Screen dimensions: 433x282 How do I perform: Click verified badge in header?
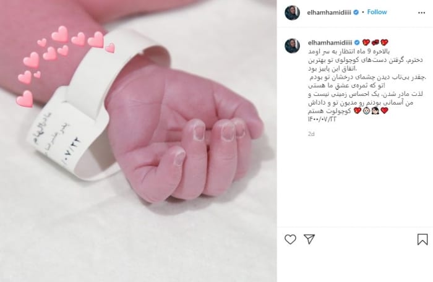click(x=356, y=12)
